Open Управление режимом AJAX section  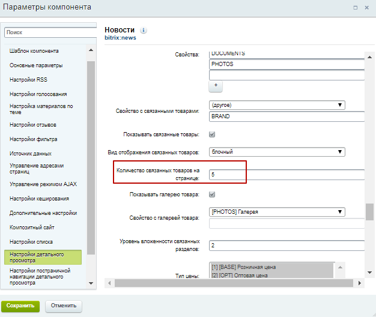[43, 184]
